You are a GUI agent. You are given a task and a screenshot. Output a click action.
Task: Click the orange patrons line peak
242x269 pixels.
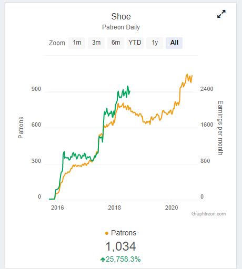pos(187,74)
